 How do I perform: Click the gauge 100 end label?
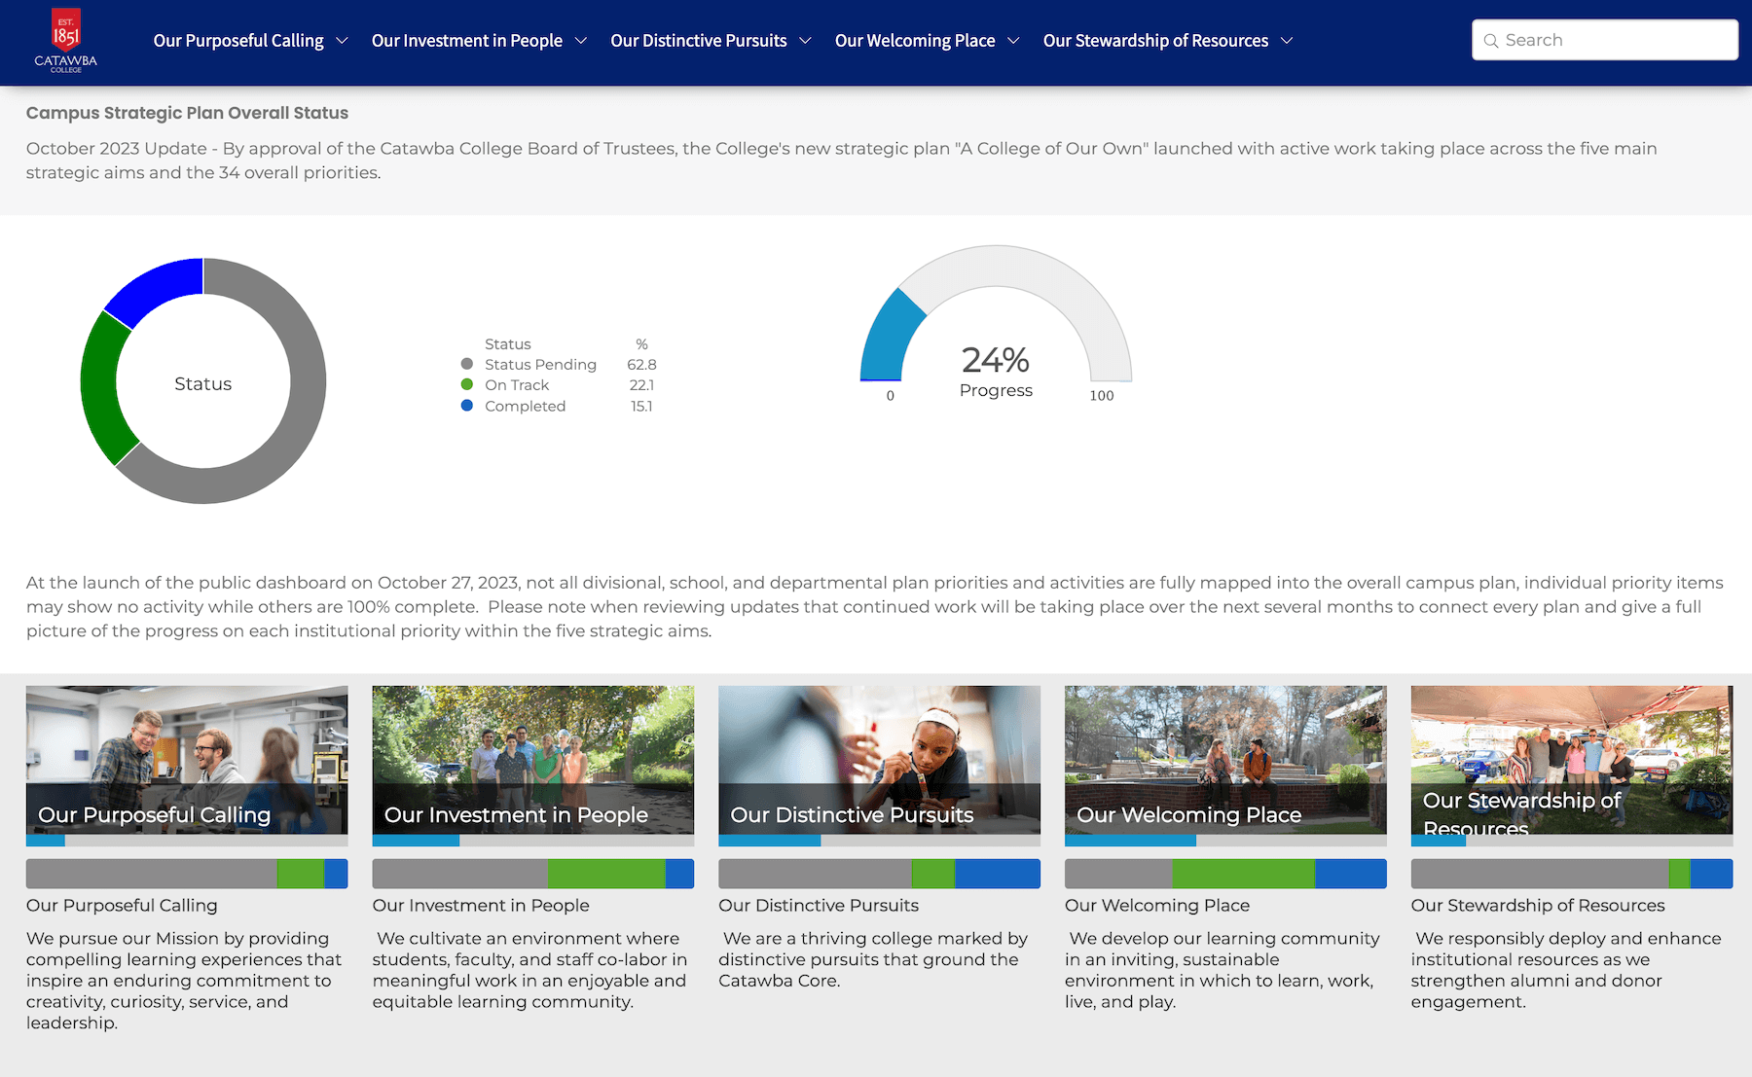1102,396
